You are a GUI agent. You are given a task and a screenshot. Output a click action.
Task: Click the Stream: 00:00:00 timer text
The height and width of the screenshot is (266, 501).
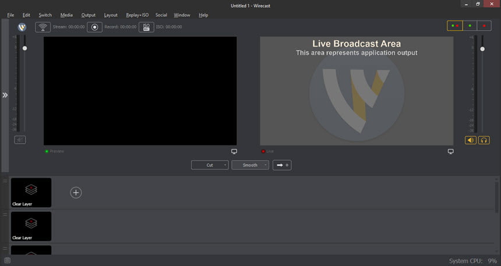pyautogui.click(x=69, y=27)
